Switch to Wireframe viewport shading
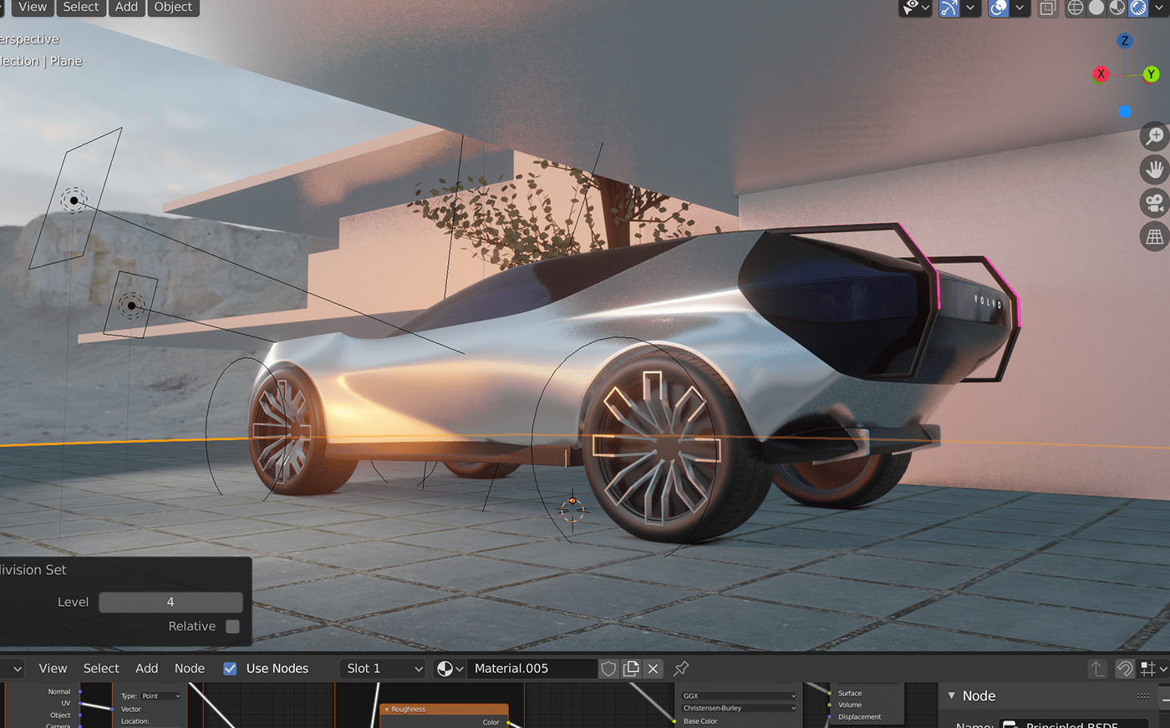 click(x=1076, y=8)
